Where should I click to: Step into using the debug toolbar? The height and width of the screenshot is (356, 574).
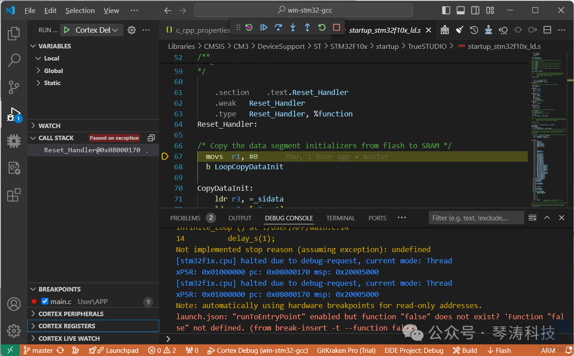tap(293, 27)
